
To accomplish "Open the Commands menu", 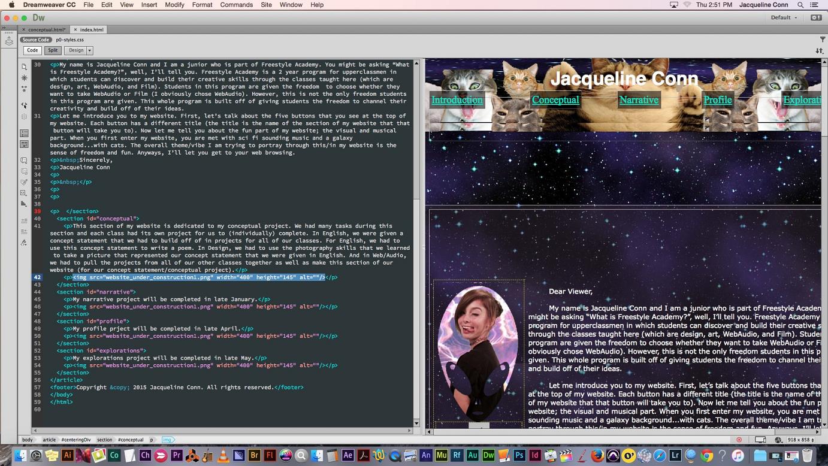I will (236, 5).
